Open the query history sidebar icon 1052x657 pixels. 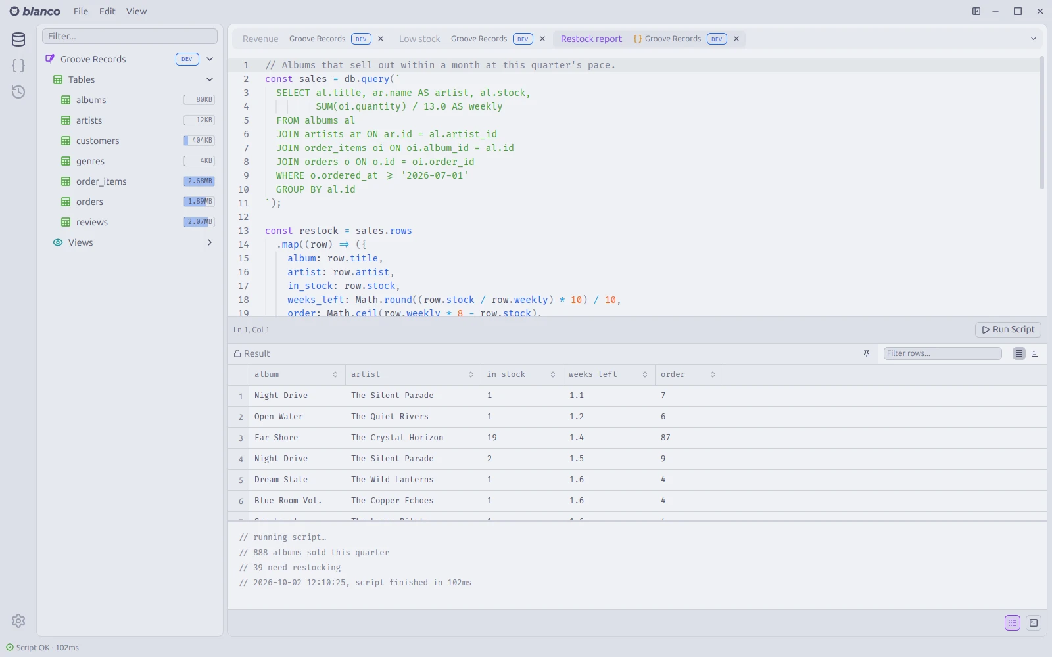[18, 92]
